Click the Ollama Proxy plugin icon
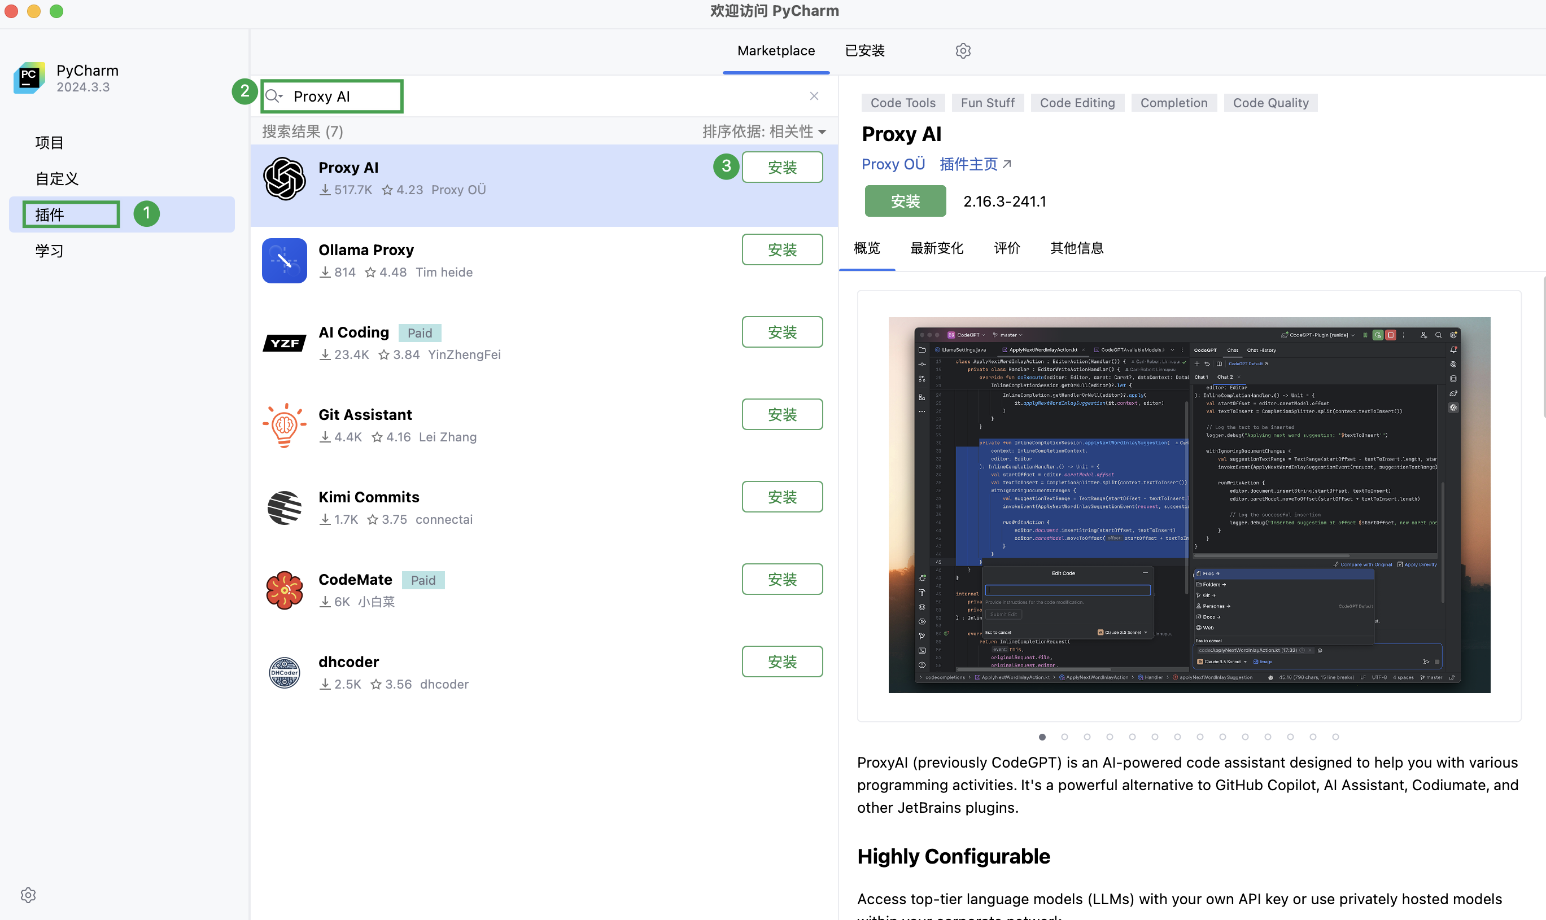Viewport: 1546px width, 920px height. [x=284, y=260]
